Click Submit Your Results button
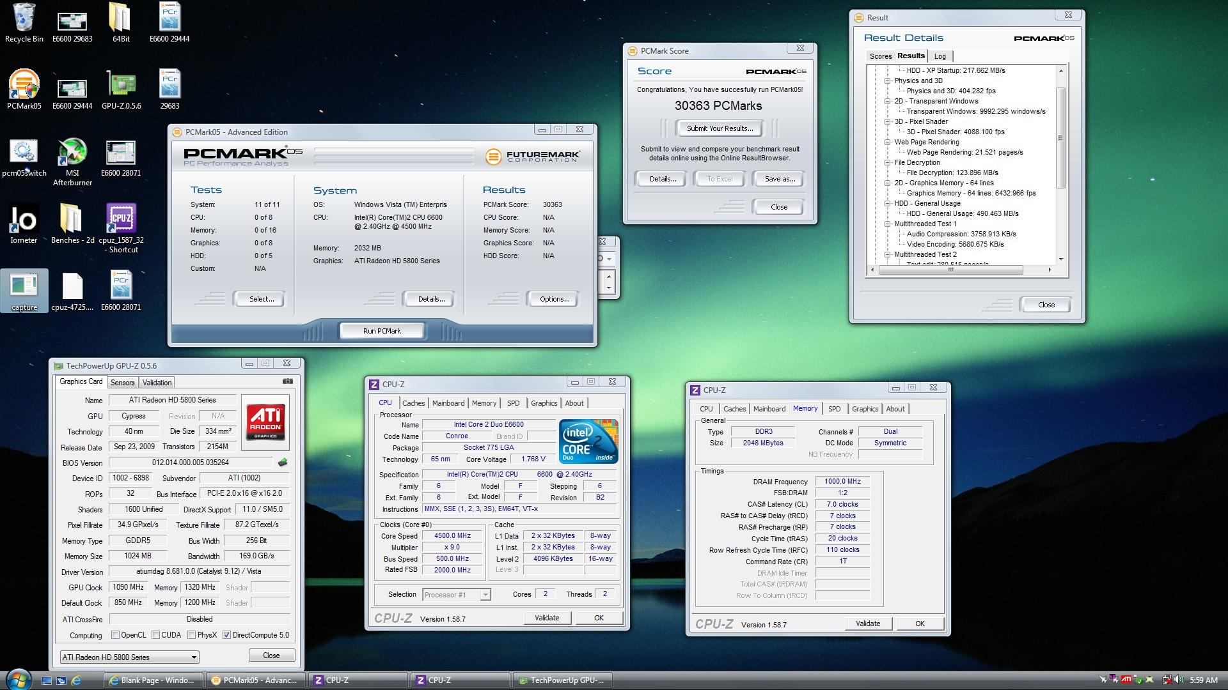 click(x=720, y=128)
